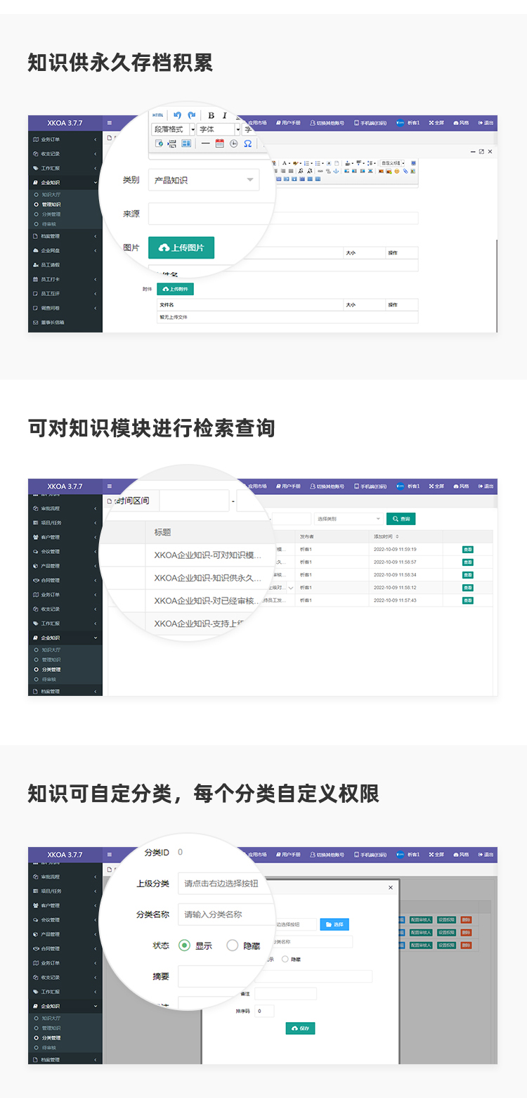Select the 显示 status radio button

click(185, 945)
